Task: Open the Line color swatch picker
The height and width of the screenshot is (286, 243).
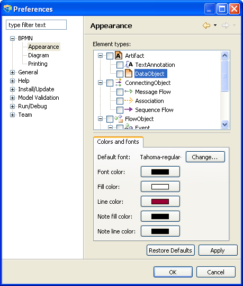Action: pyautogui.click(x=160, y=202)
